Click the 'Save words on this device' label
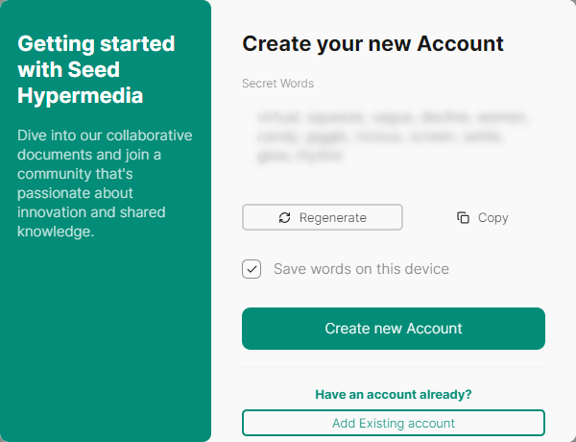 pyautogui.click(x=361, y=269)
